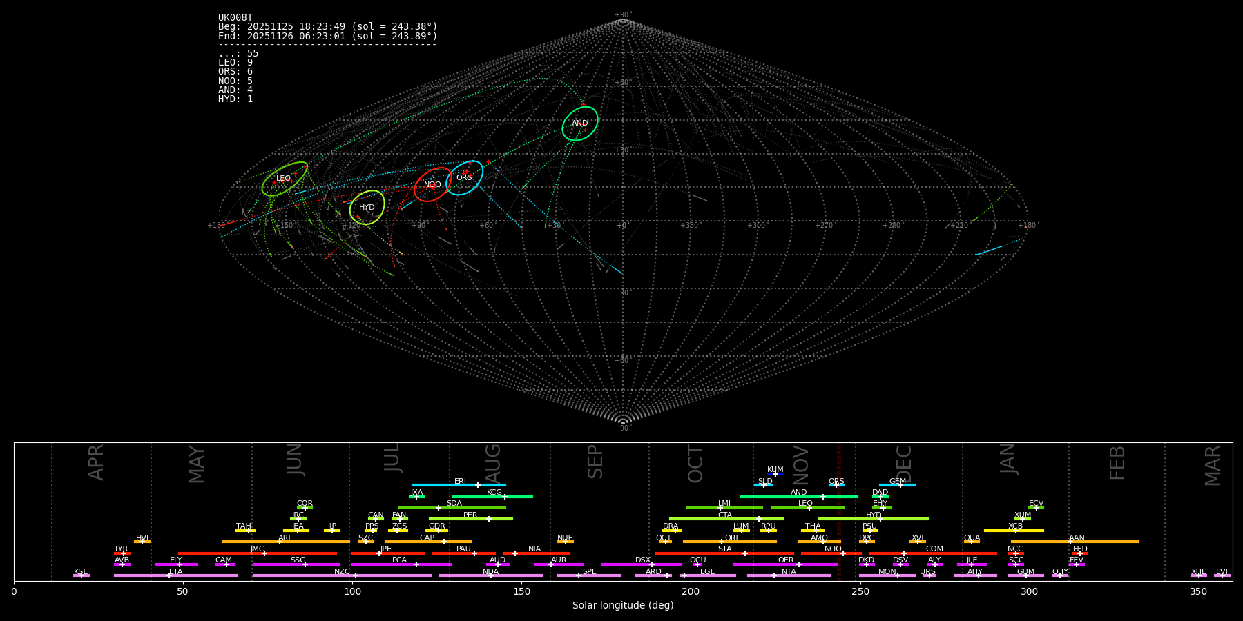1243x621 pixels.
Task: Click the KCG shower bar in timeline
Action: point(492,496)
